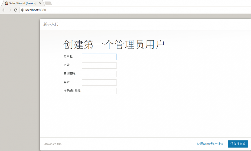Select the SetupWizard [Jenkins] tab
Image resolution: width=251 pixels, height=151 pixels.
(x=23, y=3)
